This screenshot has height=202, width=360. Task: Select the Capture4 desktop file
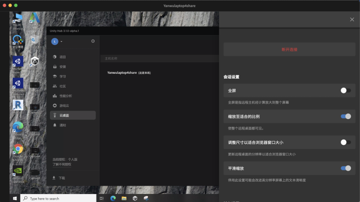(35, 152)
